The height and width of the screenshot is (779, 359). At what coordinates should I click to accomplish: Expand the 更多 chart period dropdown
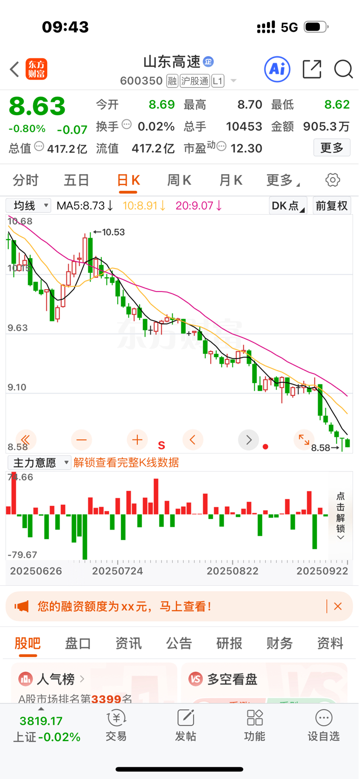coord(282,180)
